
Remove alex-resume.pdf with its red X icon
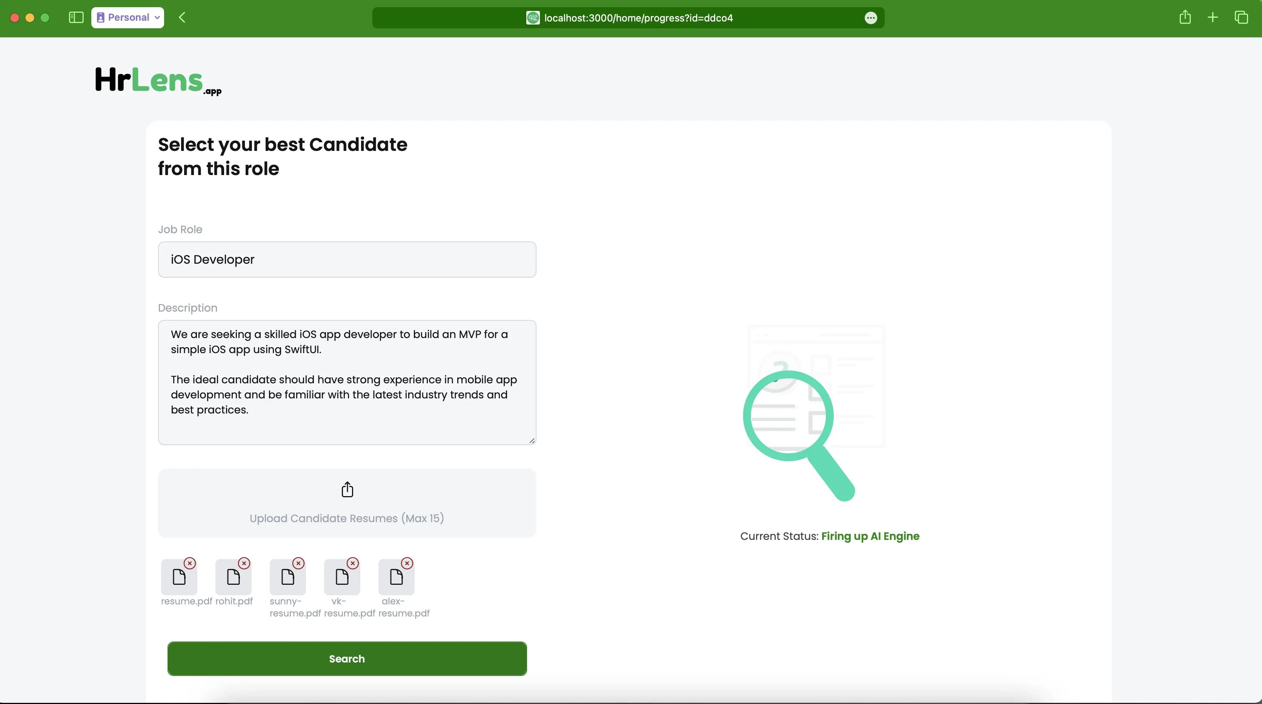pos(407,563)
